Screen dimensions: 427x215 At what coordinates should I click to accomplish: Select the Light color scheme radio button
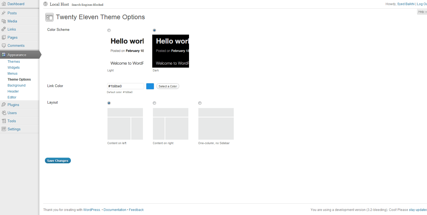[109, 30]
